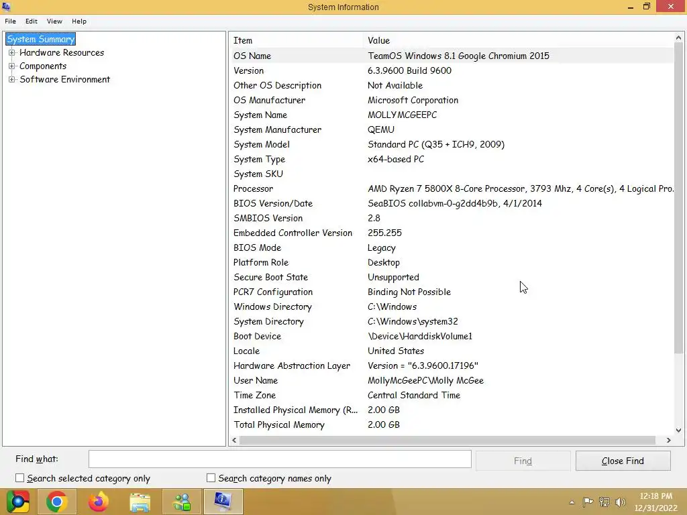Select Hardware Resources tree label
This screenshot has width=687, height=515.
click(x=62, y=52)
